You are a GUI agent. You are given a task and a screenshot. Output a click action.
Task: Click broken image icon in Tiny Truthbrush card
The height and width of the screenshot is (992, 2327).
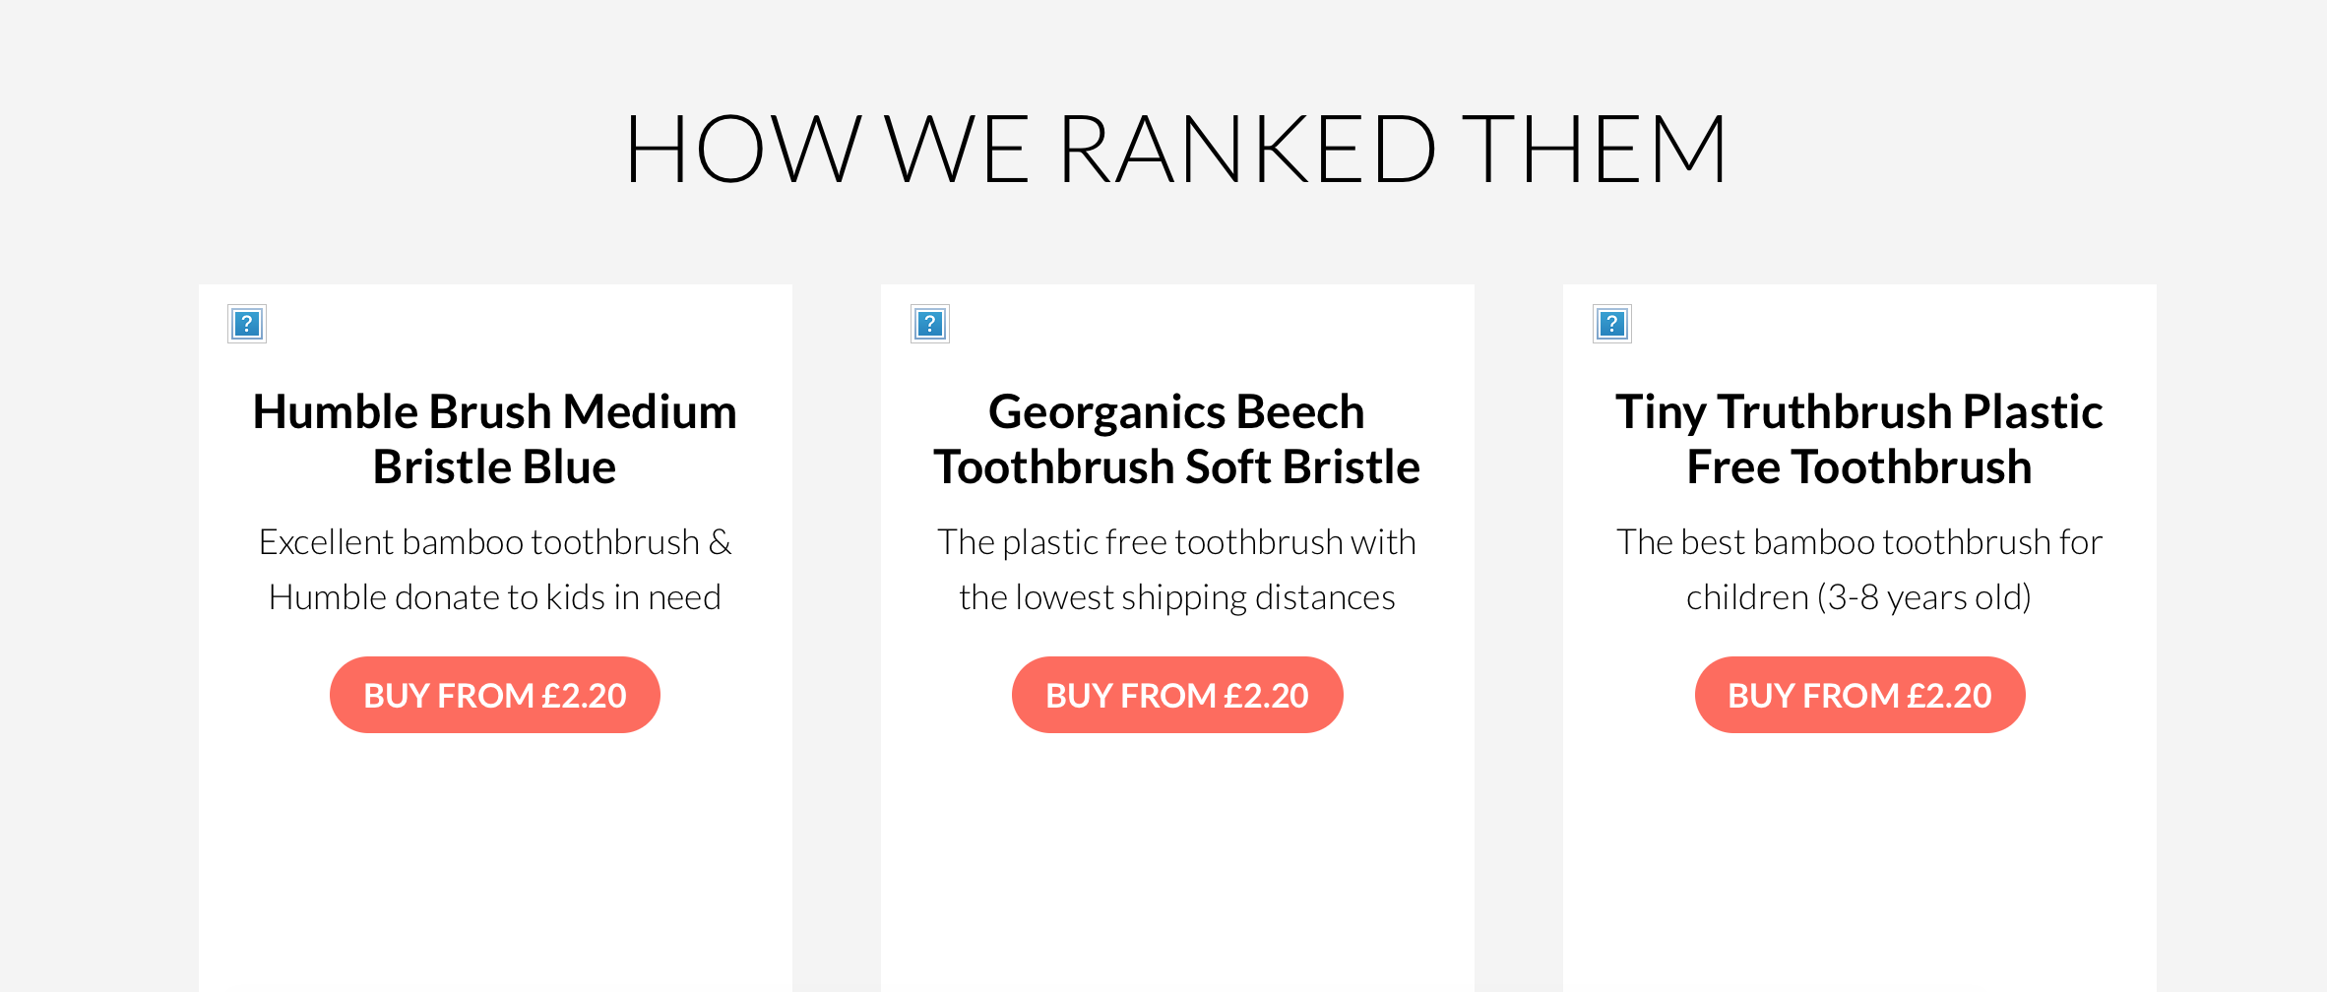(1611, 324)
